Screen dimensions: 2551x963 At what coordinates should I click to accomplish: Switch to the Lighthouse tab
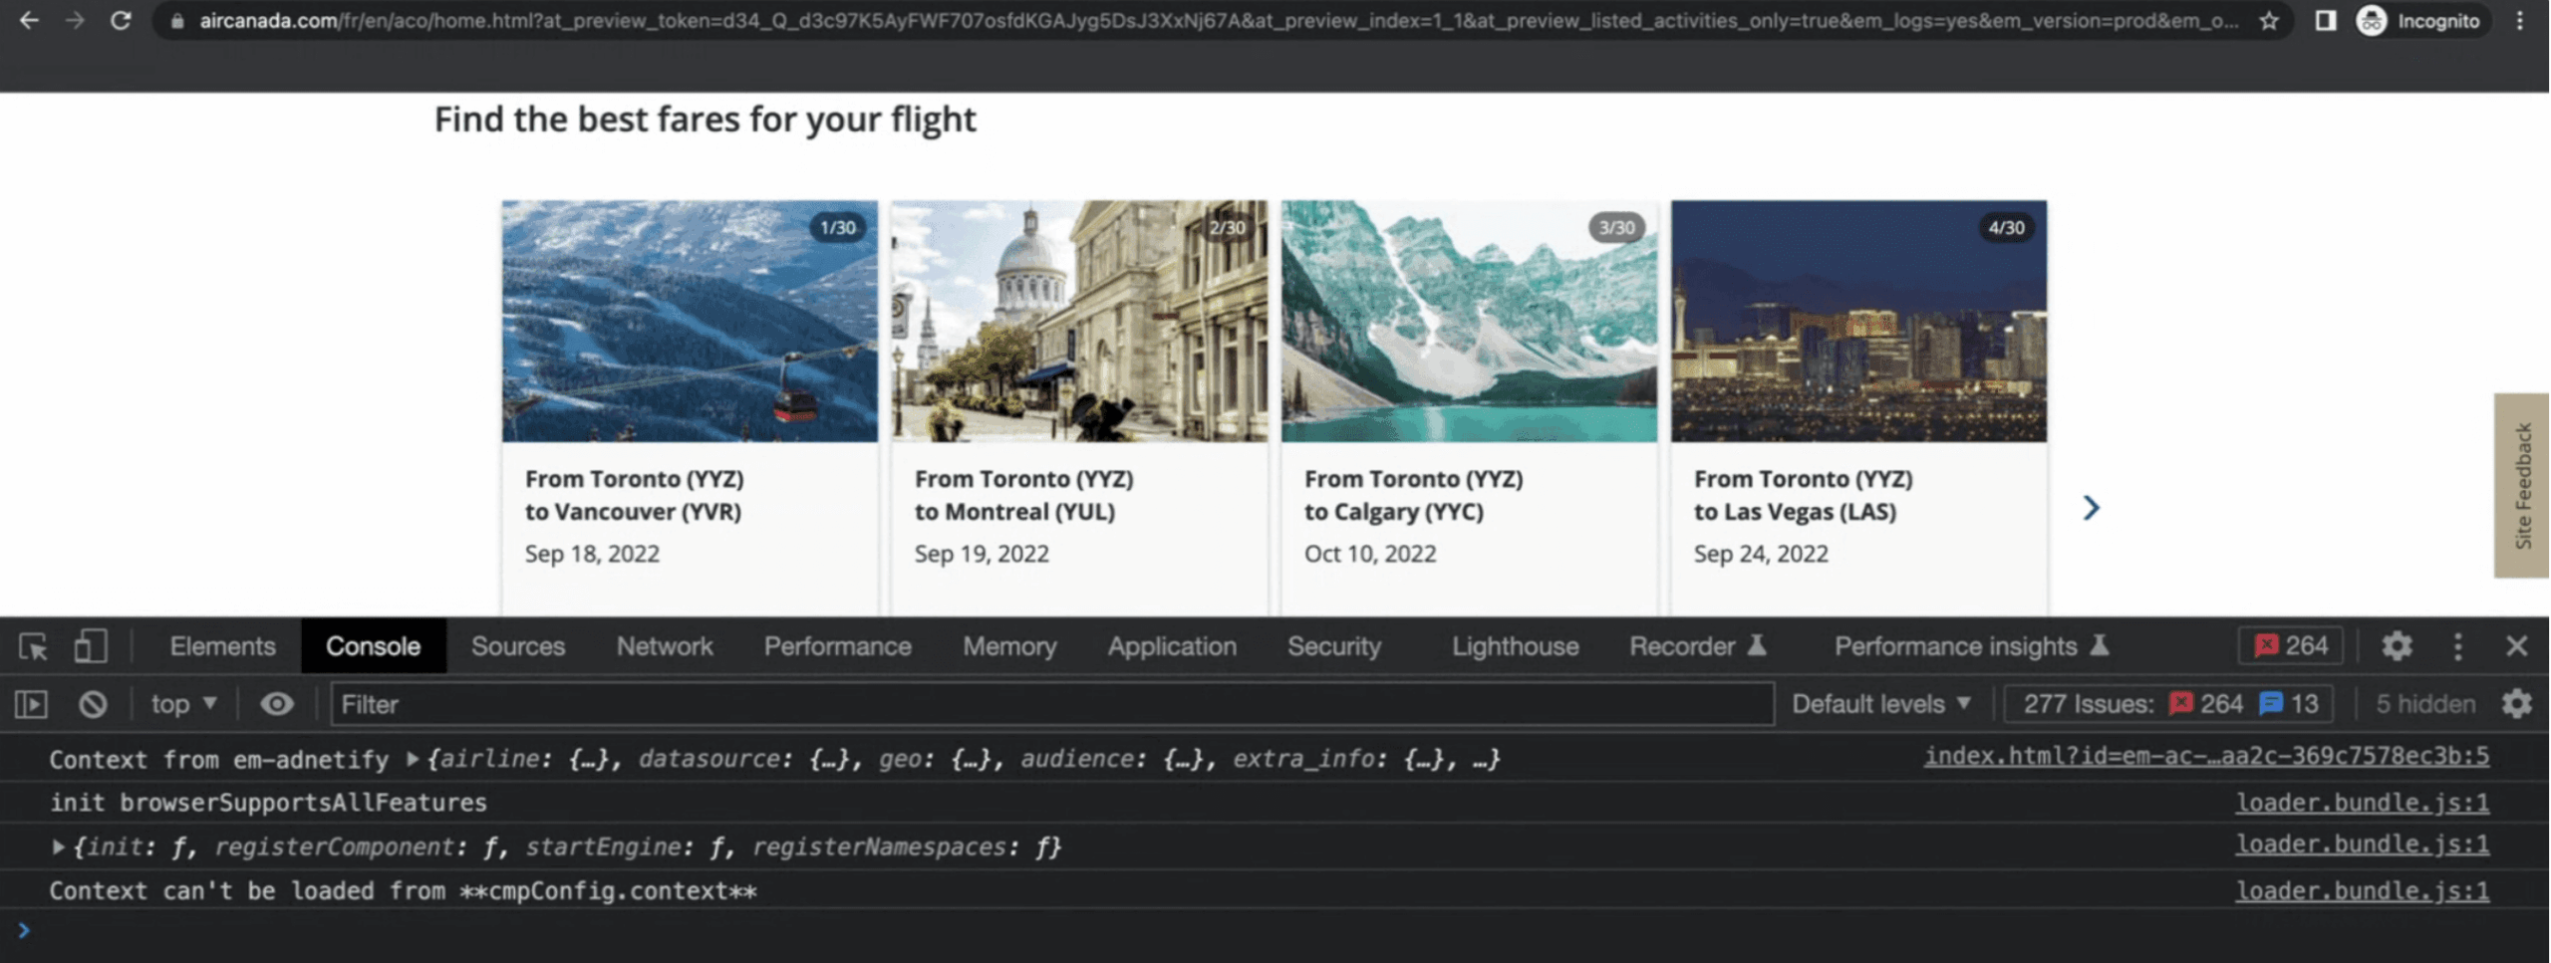pos(1515,646)
